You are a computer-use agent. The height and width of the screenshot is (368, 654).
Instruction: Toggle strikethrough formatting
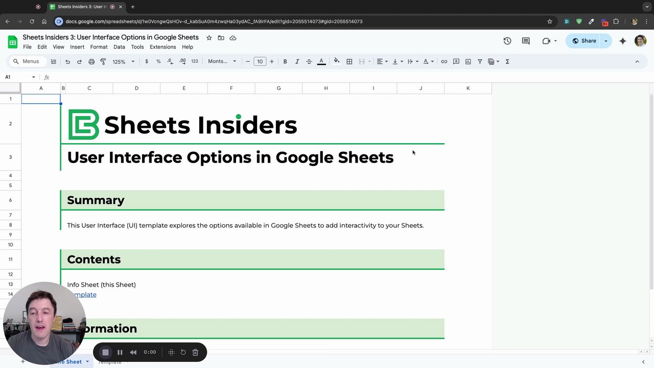pyautogui.click(x=309, y=61)
